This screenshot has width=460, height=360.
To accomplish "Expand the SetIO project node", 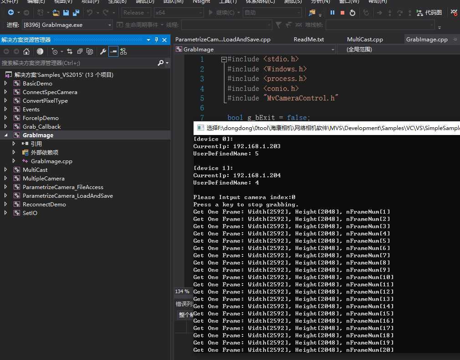I will 5,213.
